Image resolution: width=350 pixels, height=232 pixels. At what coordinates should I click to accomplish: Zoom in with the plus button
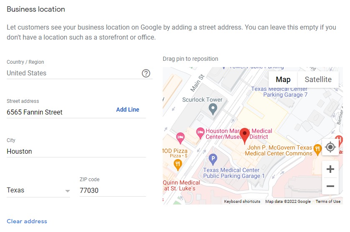pos(330,169)
